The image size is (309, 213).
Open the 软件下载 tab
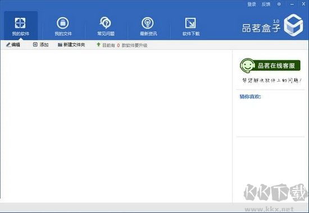click(x=191, y=26)
